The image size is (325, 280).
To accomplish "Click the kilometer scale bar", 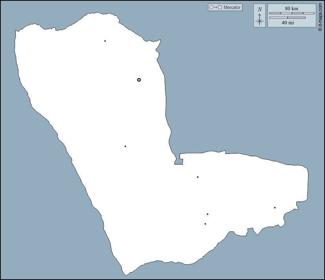I will pyautogui.click(x=292, y=13).
